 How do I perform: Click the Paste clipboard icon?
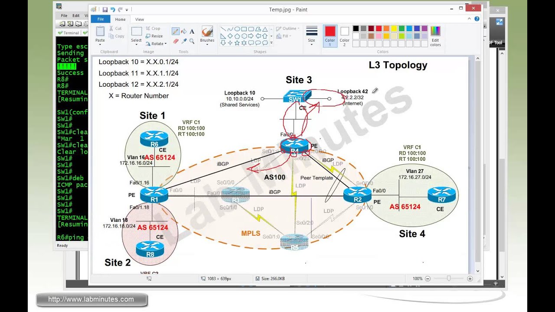(x=100, y=31)
